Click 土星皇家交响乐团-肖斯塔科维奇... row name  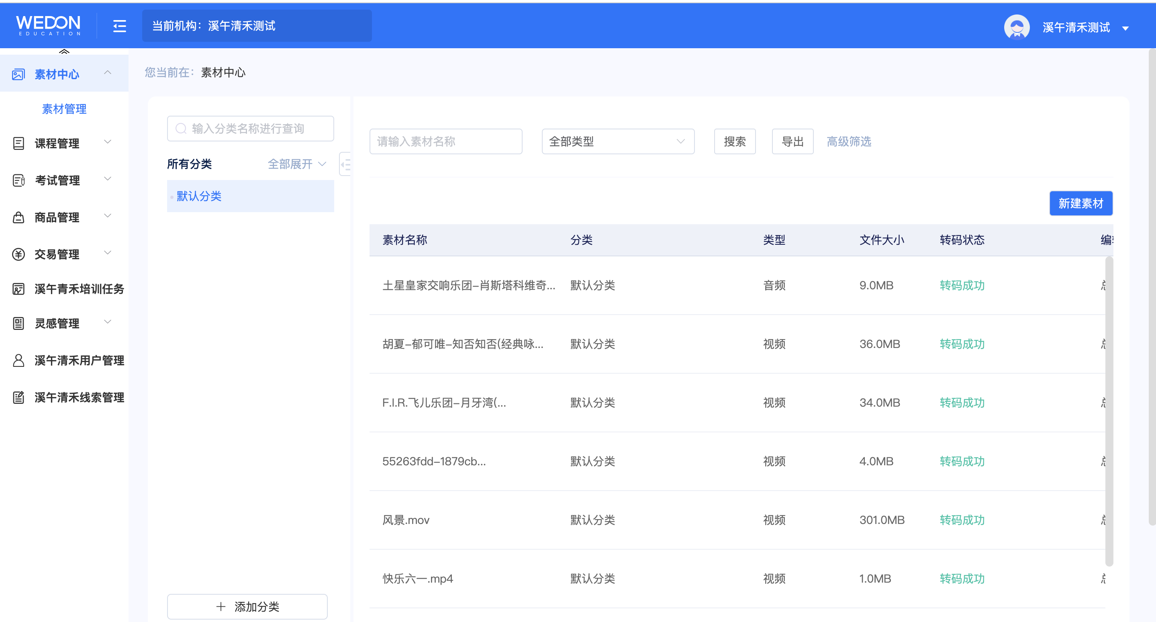tap(468, 285)
